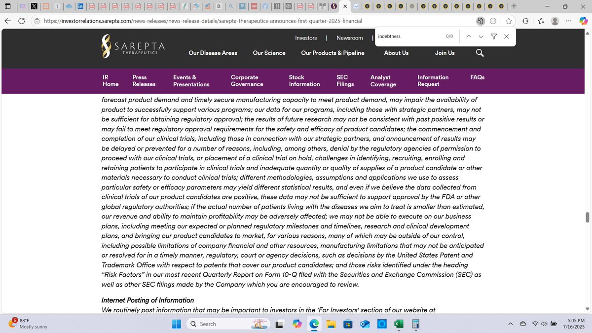
Task: Open the FAQs page
Action: pyautogui.click(x=478, y=77)
